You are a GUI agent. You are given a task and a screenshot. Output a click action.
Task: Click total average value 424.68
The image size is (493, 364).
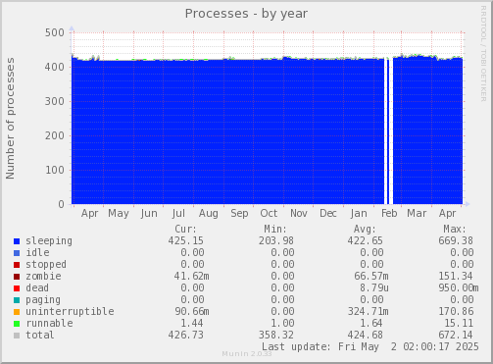[365, 335]
